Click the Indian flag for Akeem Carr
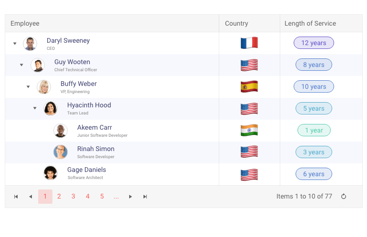The width and height of the screenshot is (367, 237). [249, 131]
